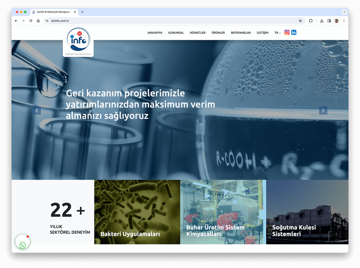Go to browser home page icon
This screenshot has height=268, width=360.
click(x=38, y=21)
